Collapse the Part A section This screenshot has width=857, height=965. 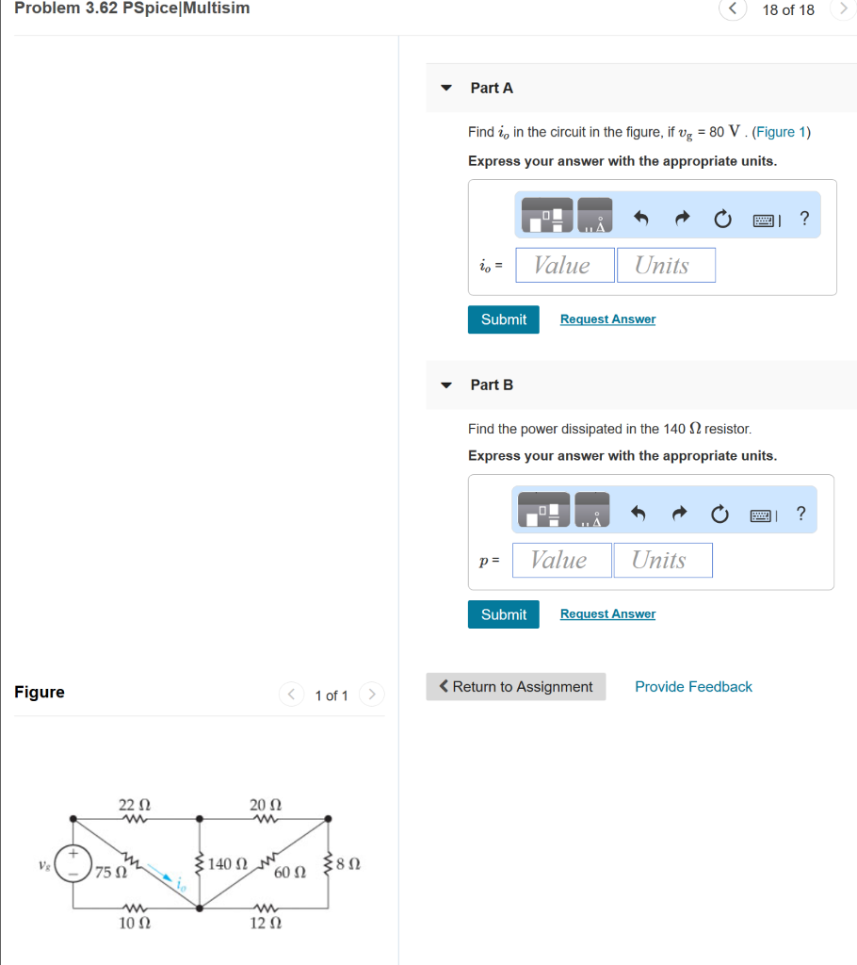(445, 88)
